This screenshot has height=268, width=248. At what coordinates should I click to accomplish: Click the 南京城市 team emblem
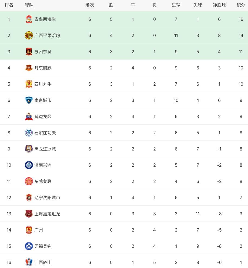coord(29,100)
